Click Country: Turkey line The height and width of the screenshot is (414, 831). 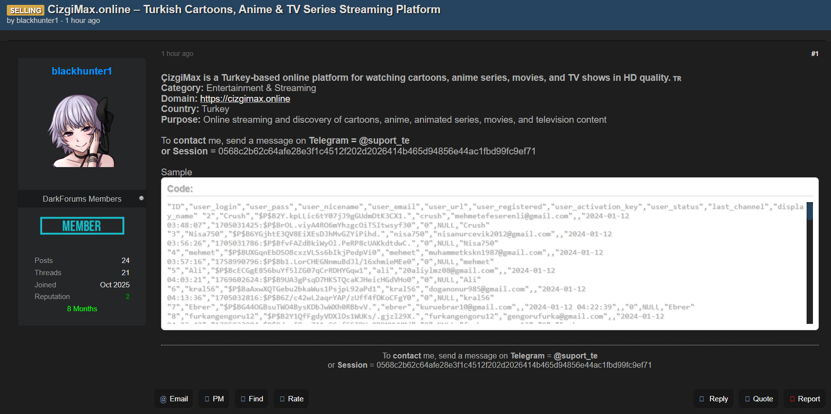pyautogui.click(x=195, y=109)
